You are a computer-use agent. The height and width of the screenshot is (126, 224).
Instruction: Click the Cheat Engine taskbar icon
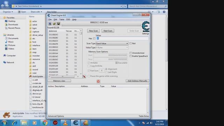click(76, 123)
